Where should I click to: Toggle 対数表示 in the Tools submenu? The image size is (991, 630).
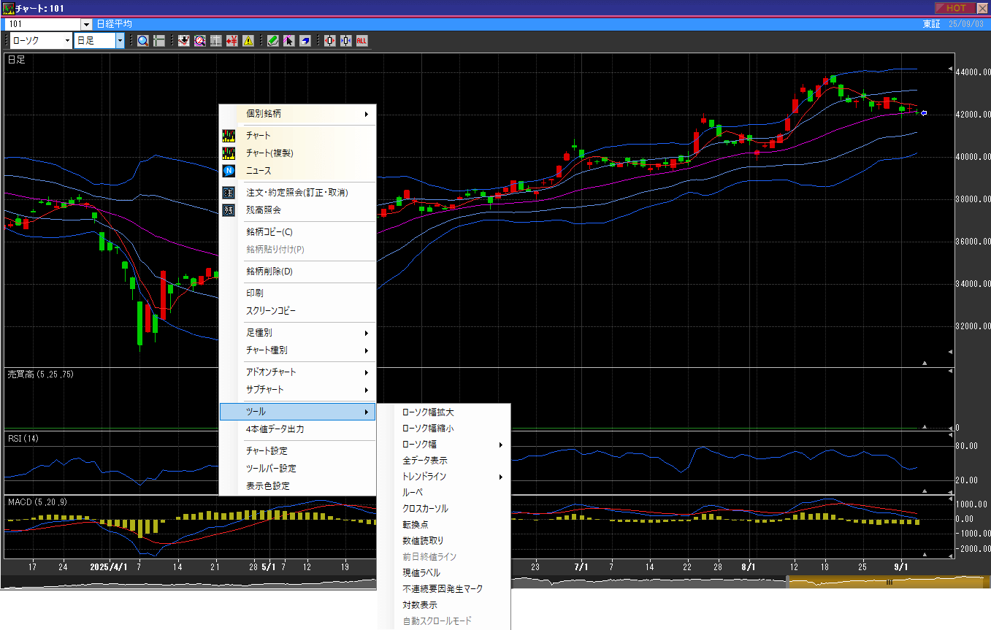(x=420, y=605)
